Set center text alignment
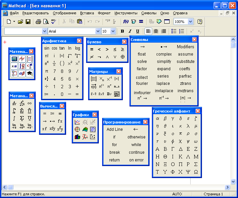Screen dimensions: 238x198 click(x=156, y=31)
